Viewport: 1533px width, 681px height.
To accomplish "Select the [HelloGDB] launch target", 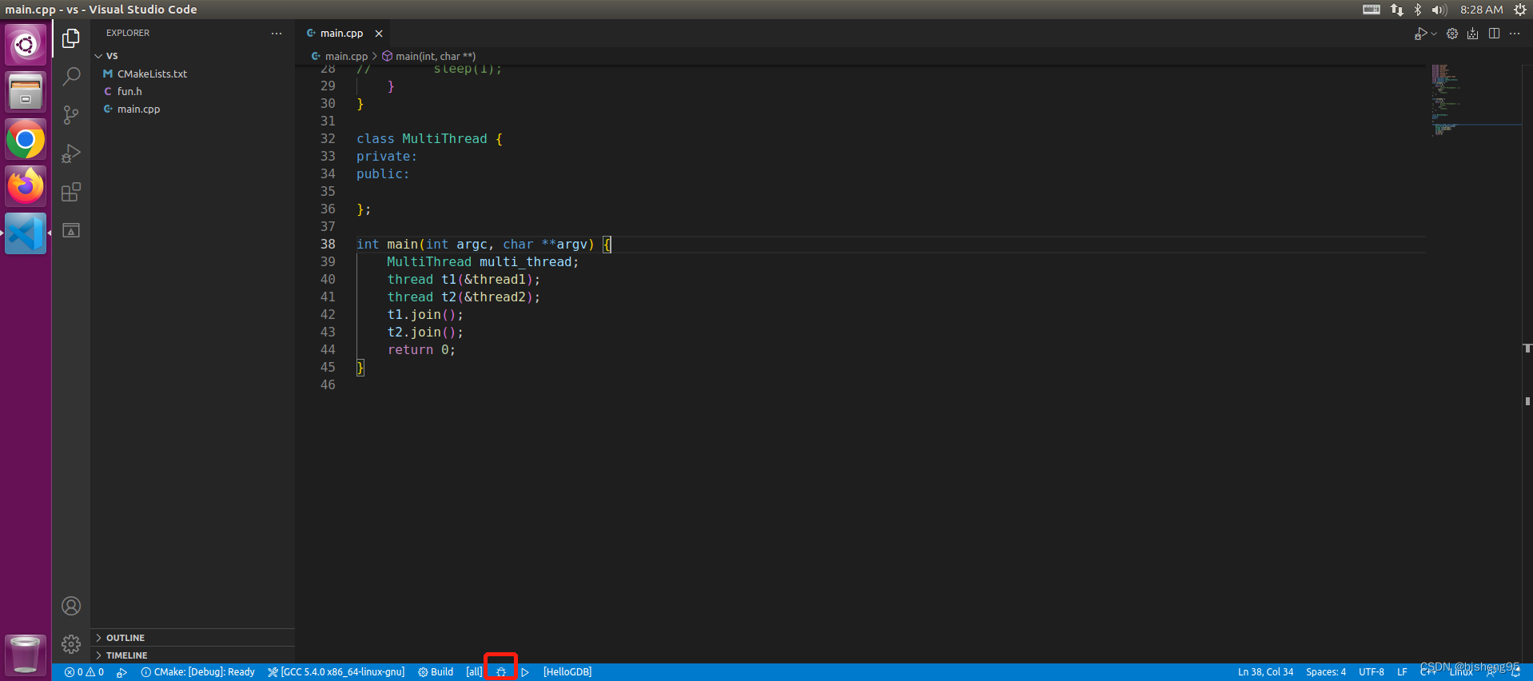I will click(x=567, y=672).
